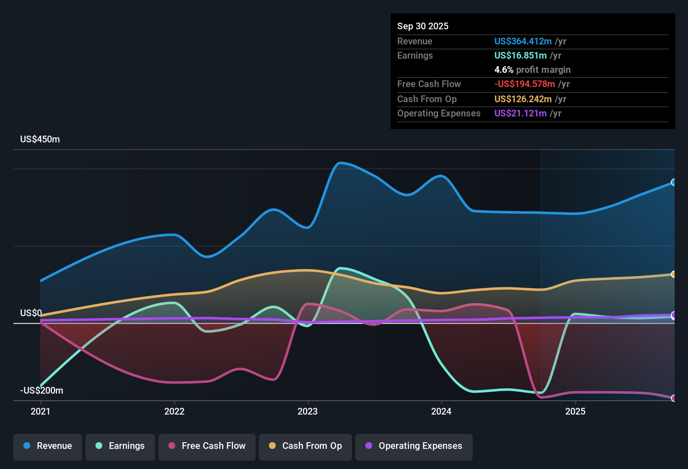The height and width of the screenshot is (469, 688).
Task: Click the US$450m y-axis label
Action: pos(40,139)
